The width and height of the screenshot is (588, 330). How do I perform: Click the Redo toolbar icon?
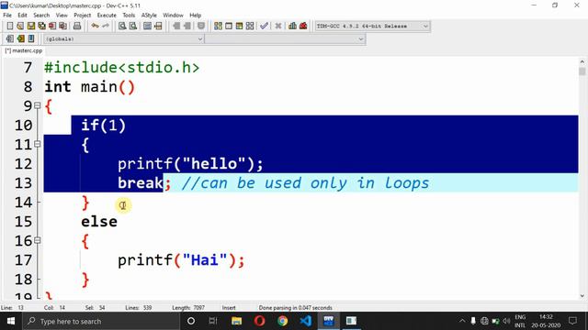(106, 26)
